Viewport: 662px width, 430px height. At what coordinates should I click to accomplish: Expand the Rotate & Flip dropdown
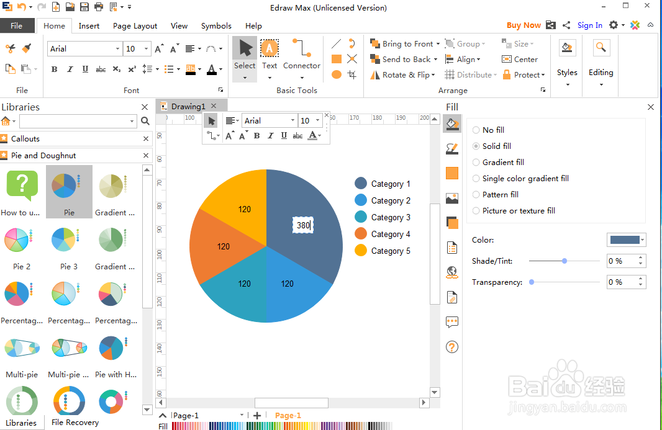(x=433, y=75)
